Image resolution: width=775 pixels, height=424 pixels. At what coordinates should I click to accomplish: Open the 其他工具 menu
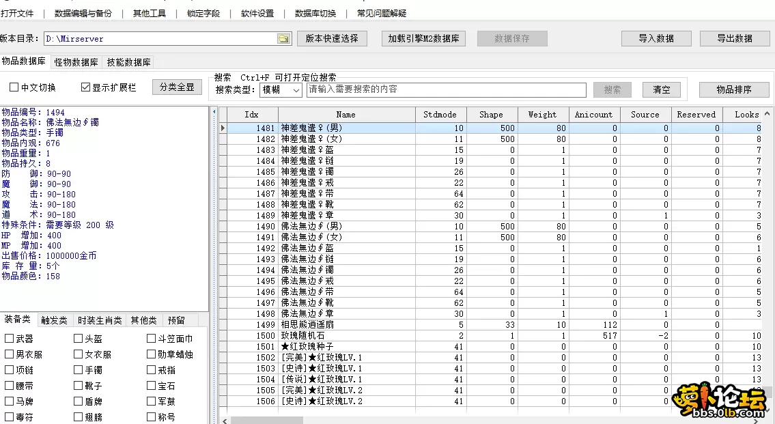click(x=149, y=12)
